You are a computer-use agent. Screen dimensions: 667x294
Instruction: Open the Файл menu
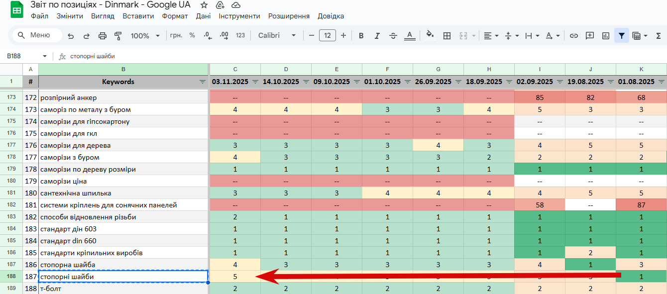39,16
